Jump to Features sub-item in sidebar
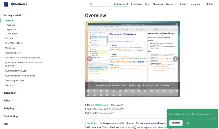The image size is (219, 129). pos(11,25)
